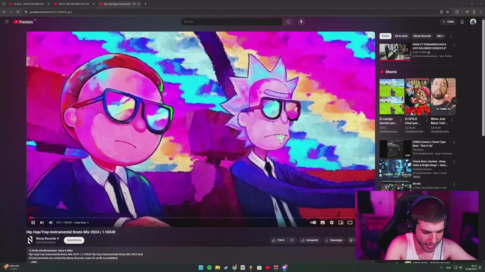Screen dimensions: 485x272
Task: Expand the description with ...más
Action: point(33,262)
